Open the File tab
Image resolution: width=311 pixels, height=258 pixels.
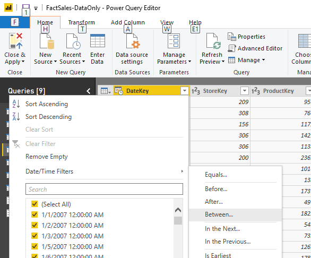coord(15,22)
